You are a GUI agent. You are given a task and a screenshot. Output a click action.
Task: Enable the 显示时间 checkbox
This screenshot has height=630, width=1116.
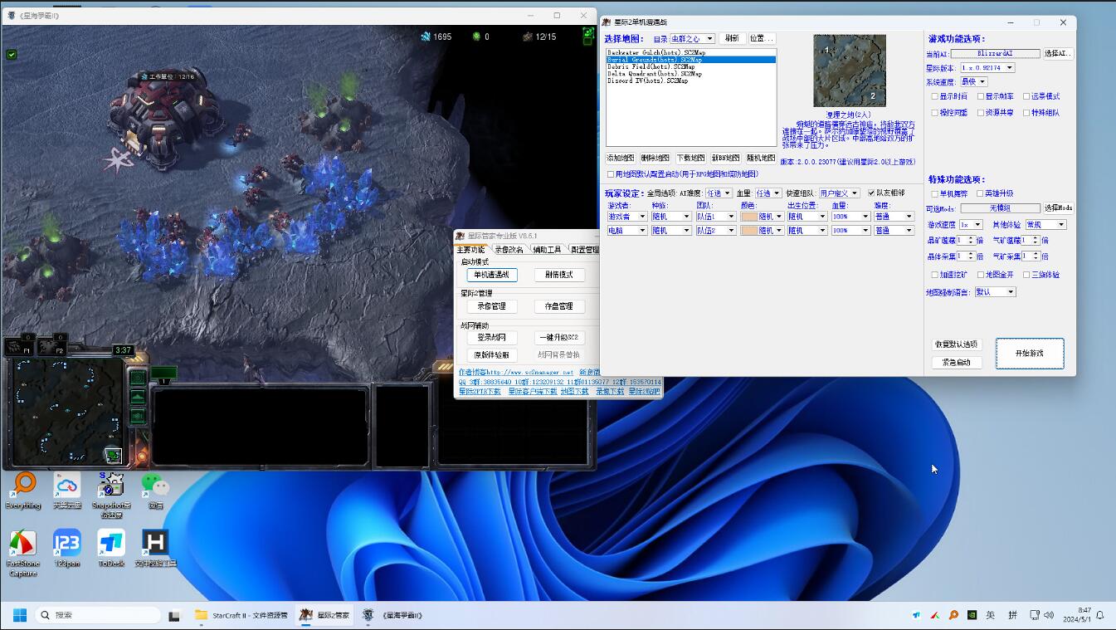(935, 96)
